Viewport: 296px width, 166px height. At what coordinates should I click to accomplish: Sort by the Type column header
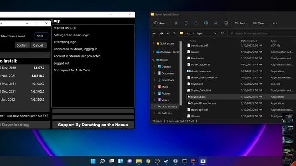(x=273, y=41)
